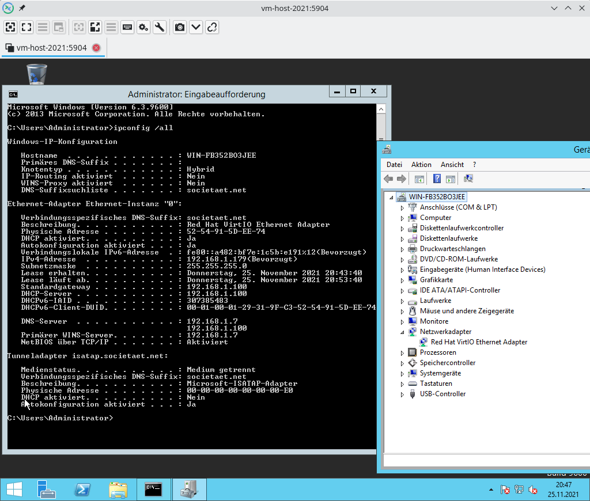
Task: Click command prompt scrollbar up arrow
Action: pyautogui.click(x=381, y=109)
